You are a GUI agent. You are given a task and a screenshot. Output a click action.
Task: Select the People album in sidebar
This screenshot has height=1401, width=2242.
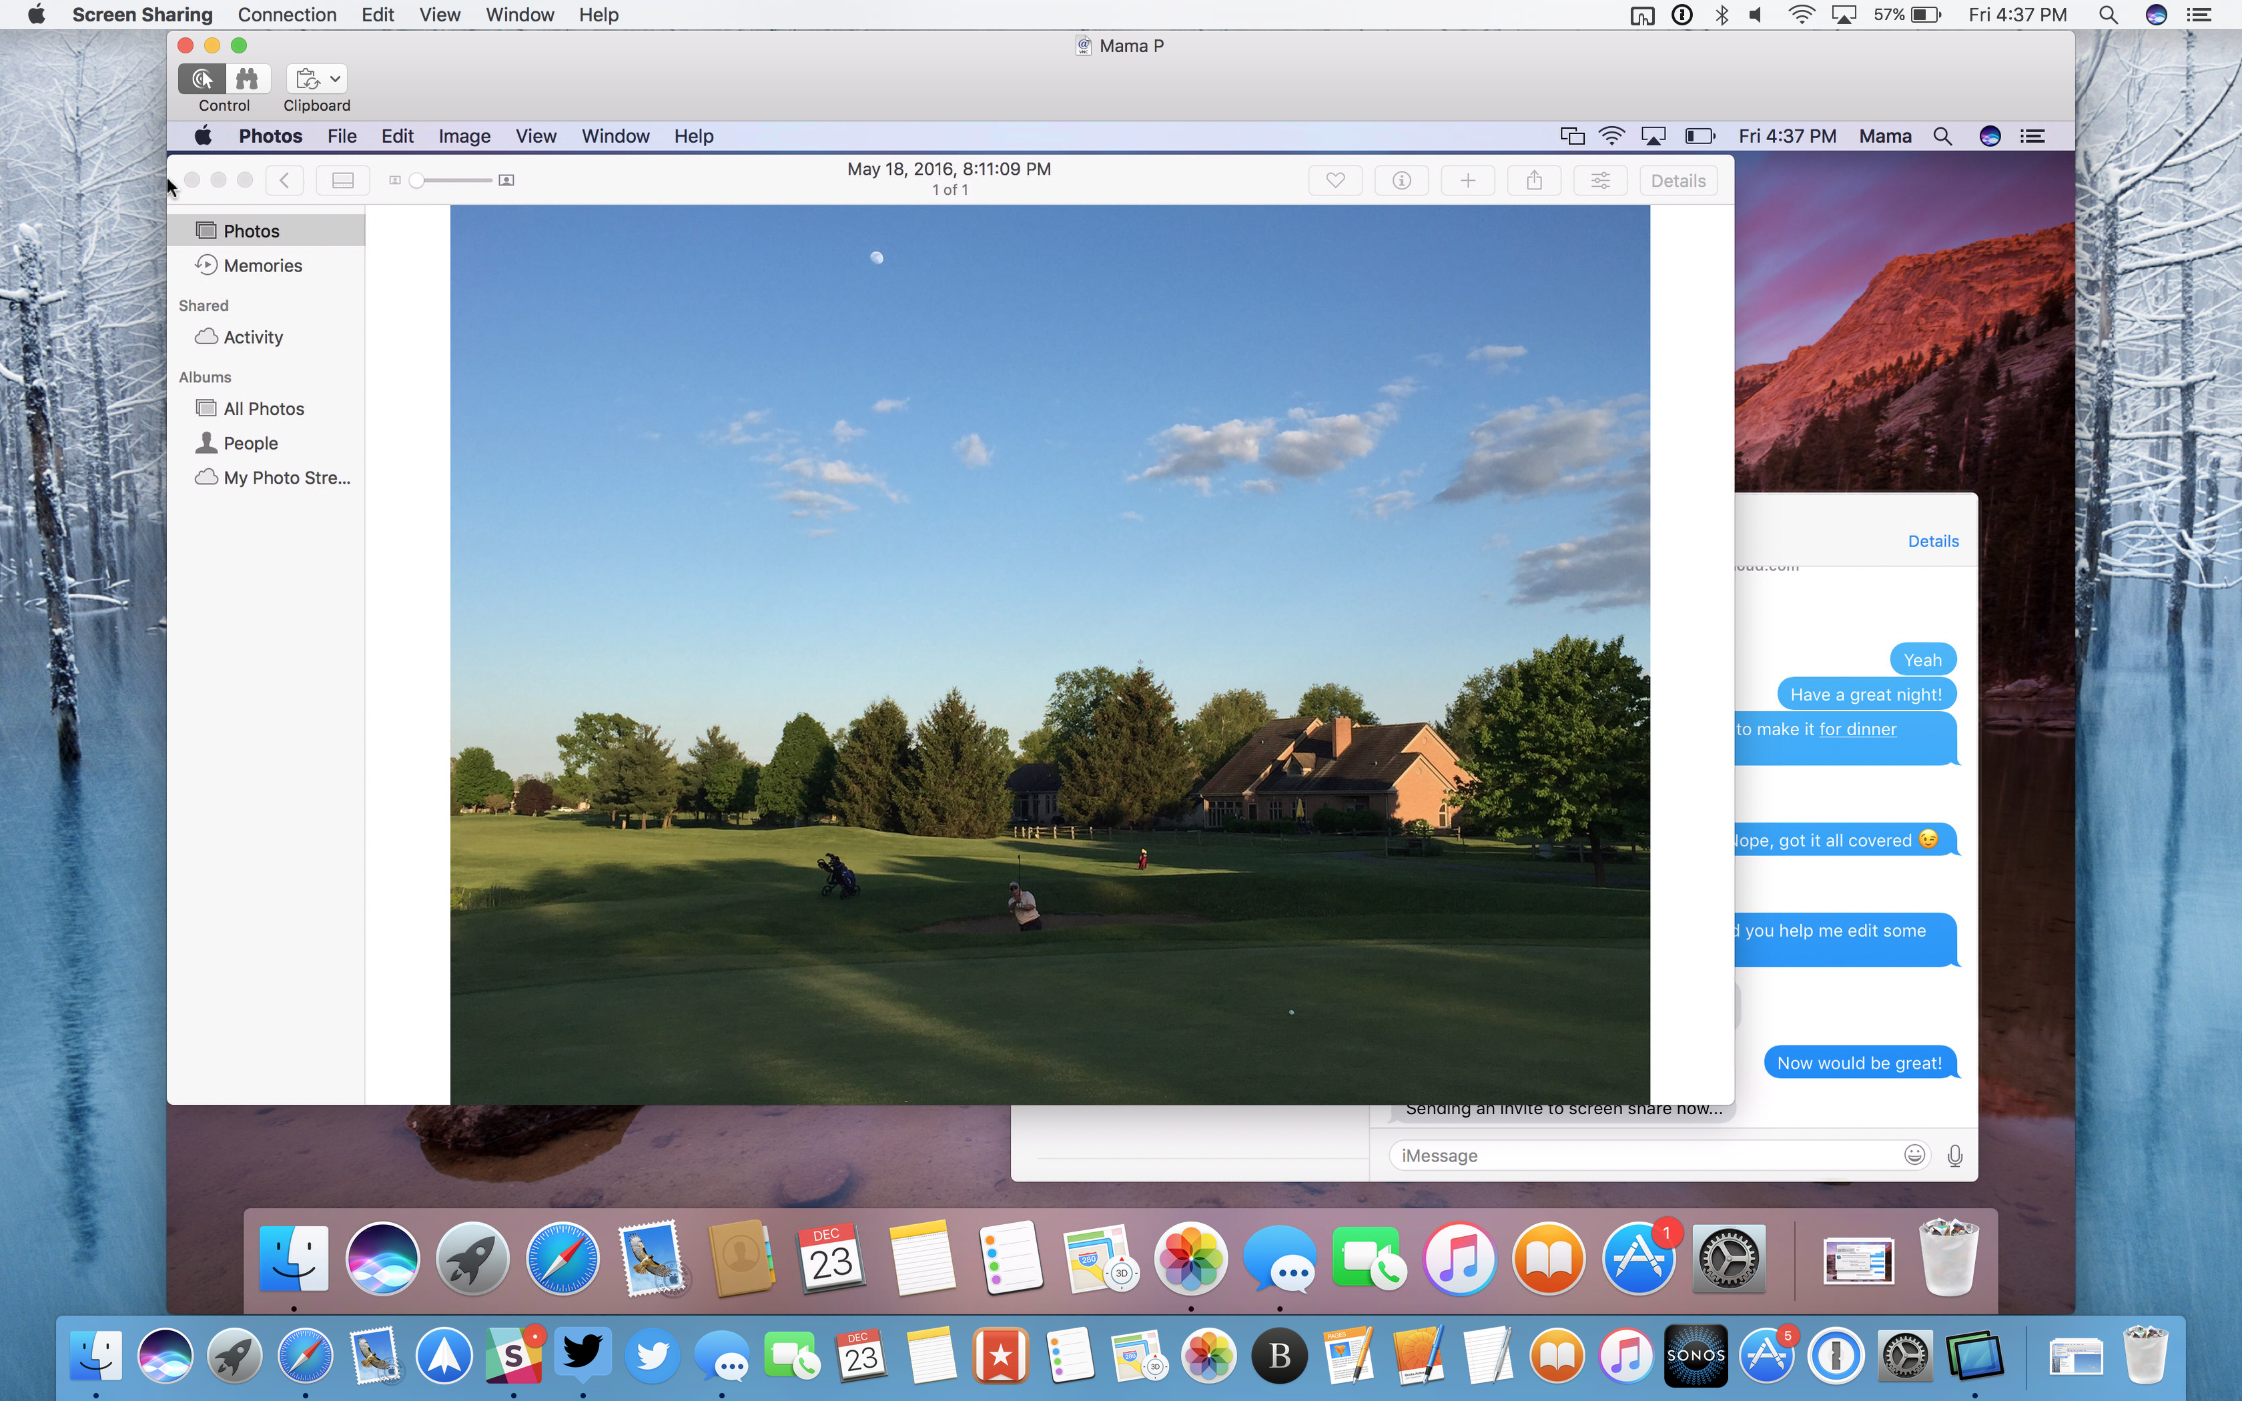click(250, 442)
